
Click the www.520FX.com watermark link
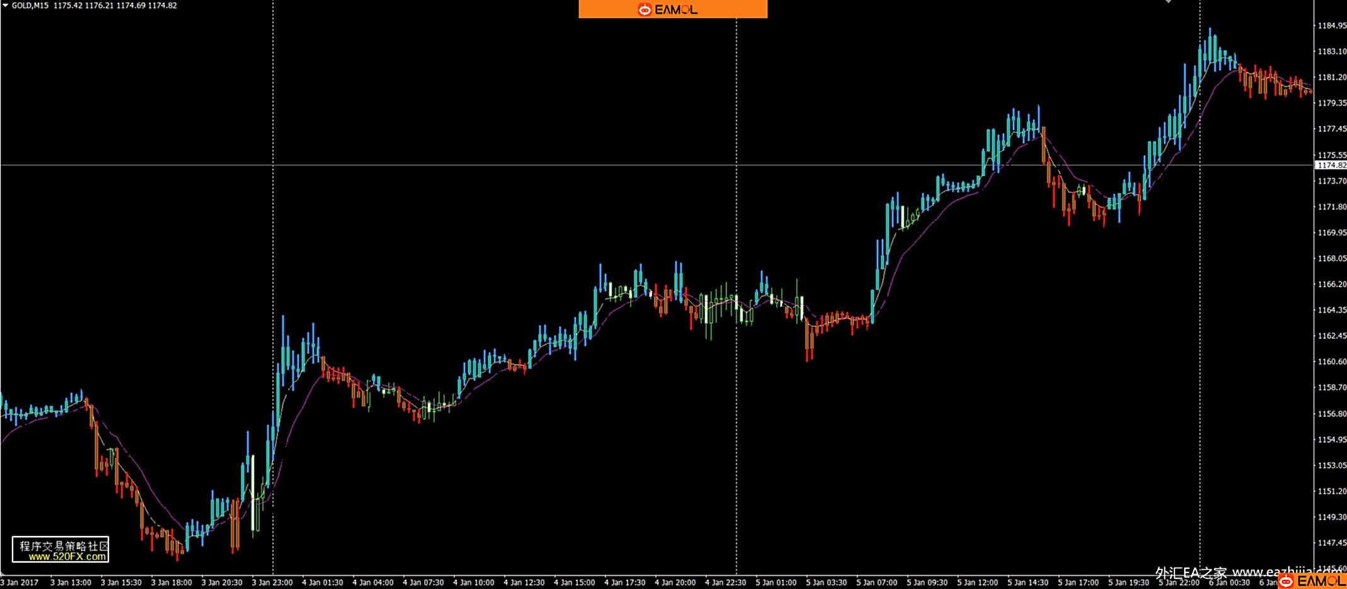click(67, 557)
